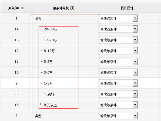Open operation dropdown for 3-5万 row

tap(118, 72)
